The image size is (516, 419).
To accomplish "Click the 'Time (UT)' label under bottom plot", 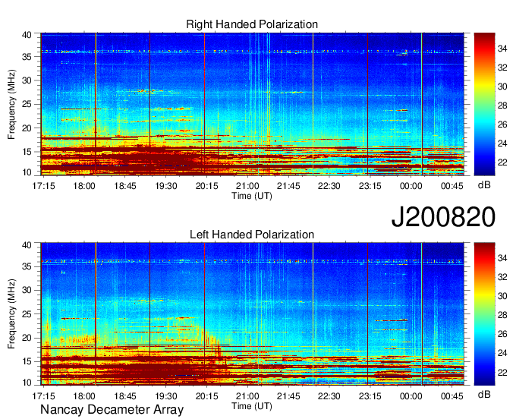I will [x=252, y=406].
